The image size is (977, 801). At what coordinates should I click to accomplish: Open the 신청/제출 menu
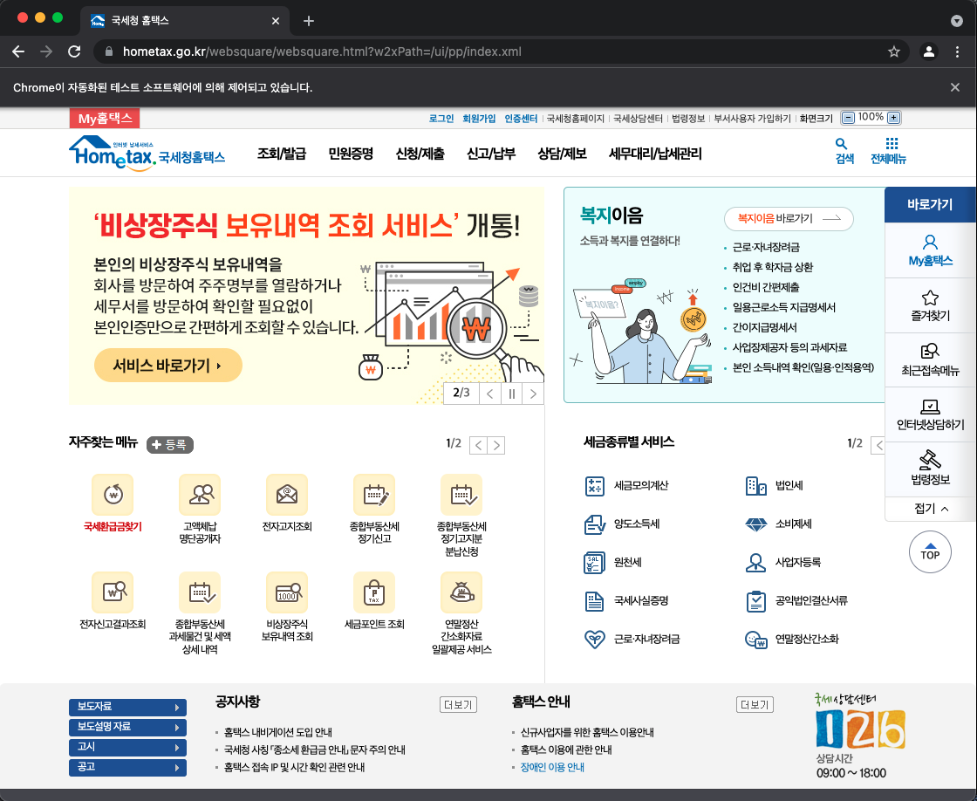pos(420,154)
